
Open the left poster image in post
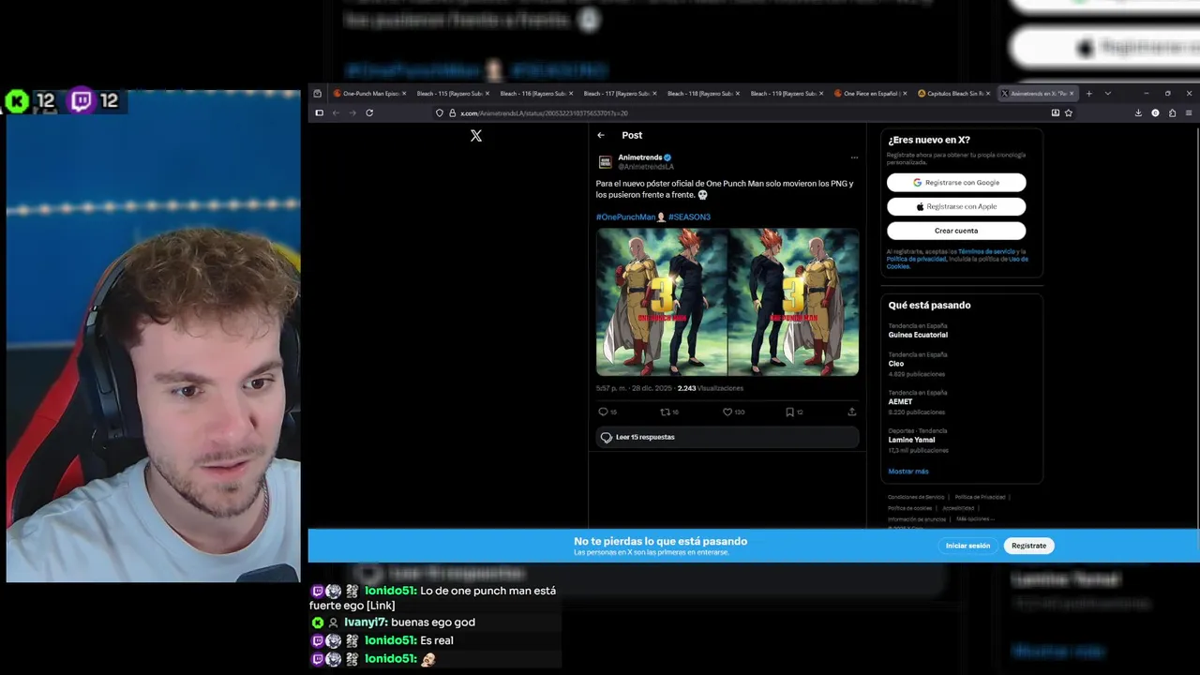[x=661, y=303]
